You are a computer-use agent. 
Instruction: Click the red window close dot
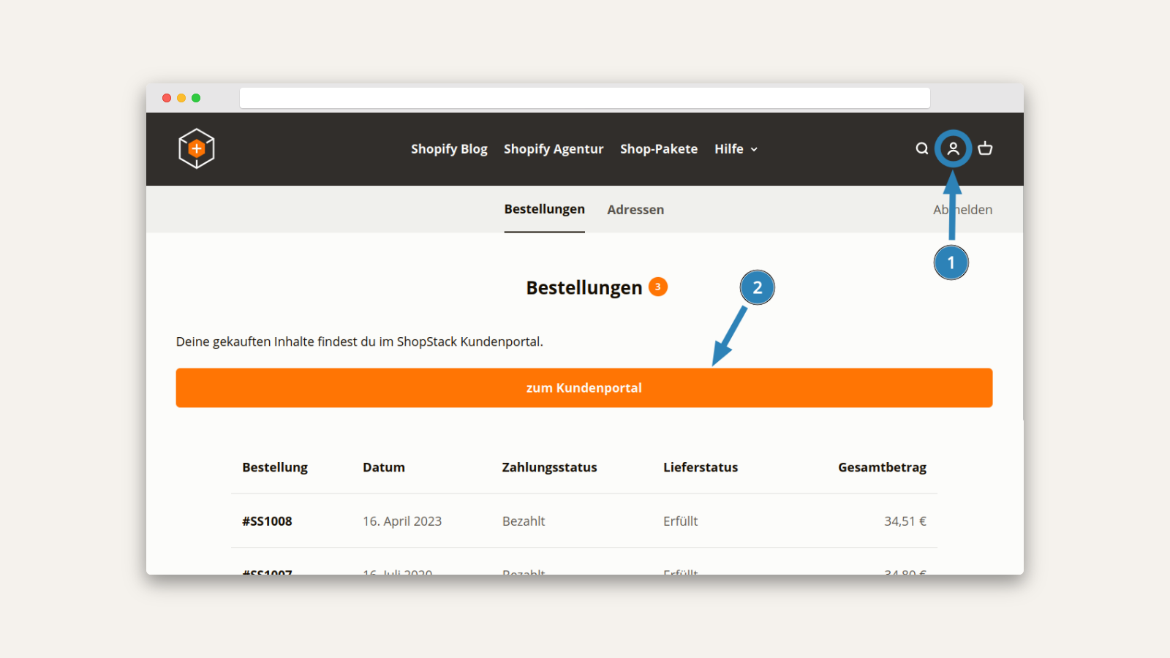point(167,98)
